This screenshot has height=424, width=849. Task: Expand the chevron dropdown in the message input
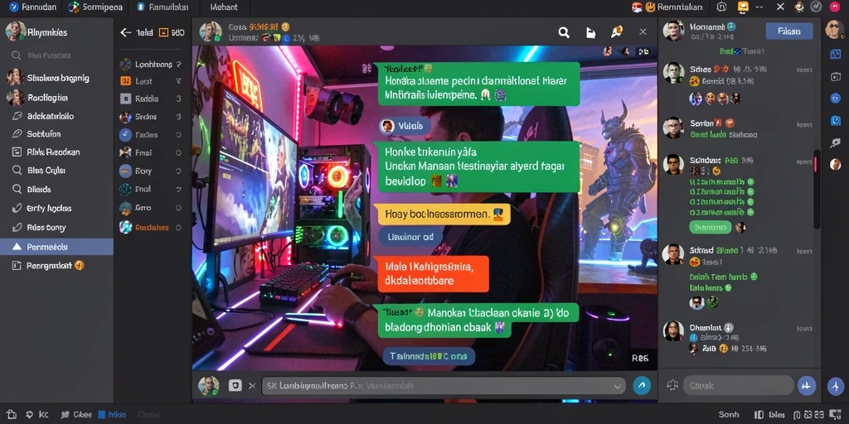click(x=617, y=386)
